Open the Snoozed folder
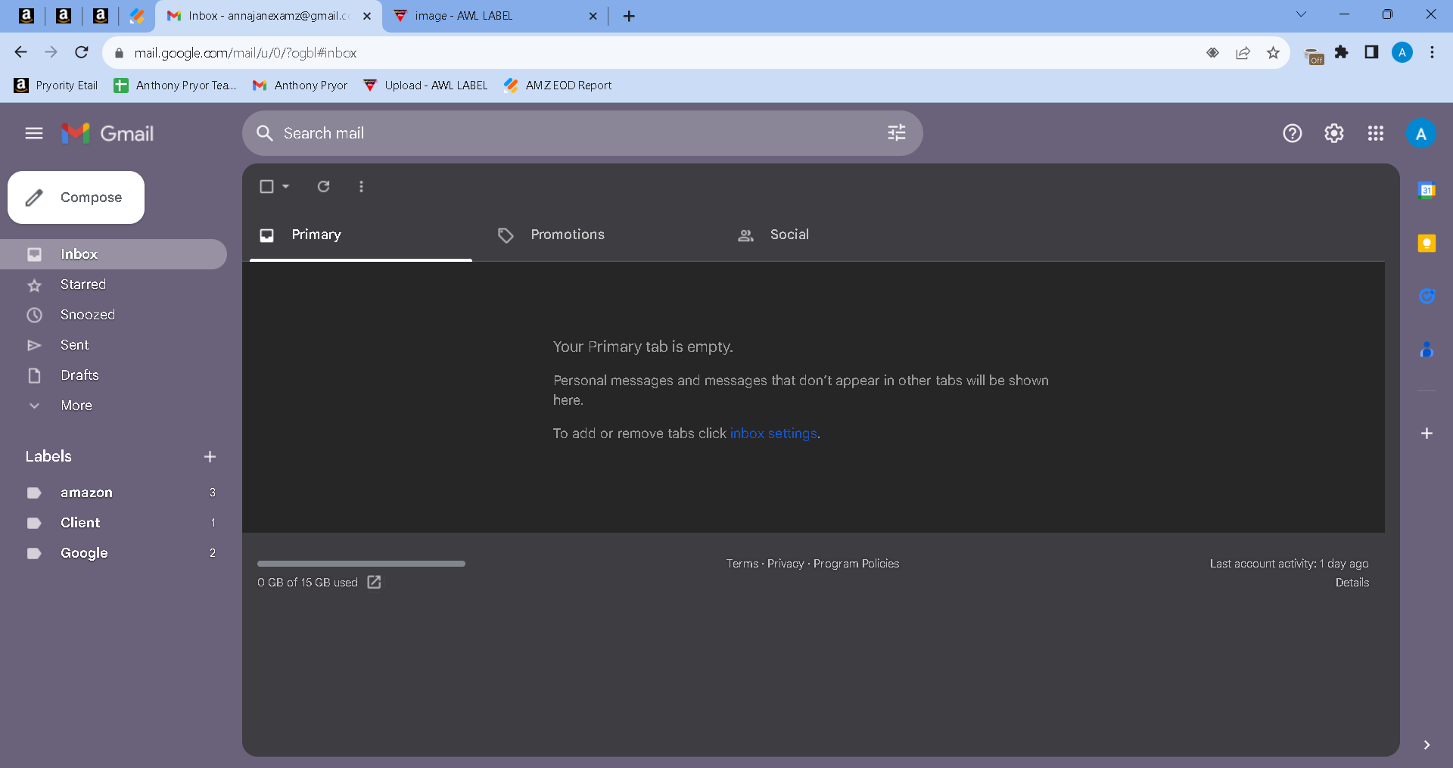Viewport: 1453px width, 768px height. [x=114, y=315]
